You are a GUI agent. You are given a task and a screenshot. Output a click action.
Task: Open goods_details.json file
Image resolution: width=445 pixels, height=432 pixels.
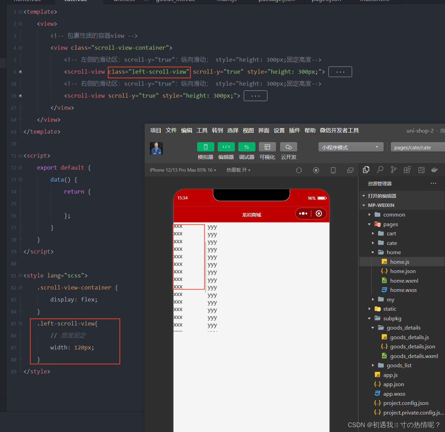coord(402,347)
